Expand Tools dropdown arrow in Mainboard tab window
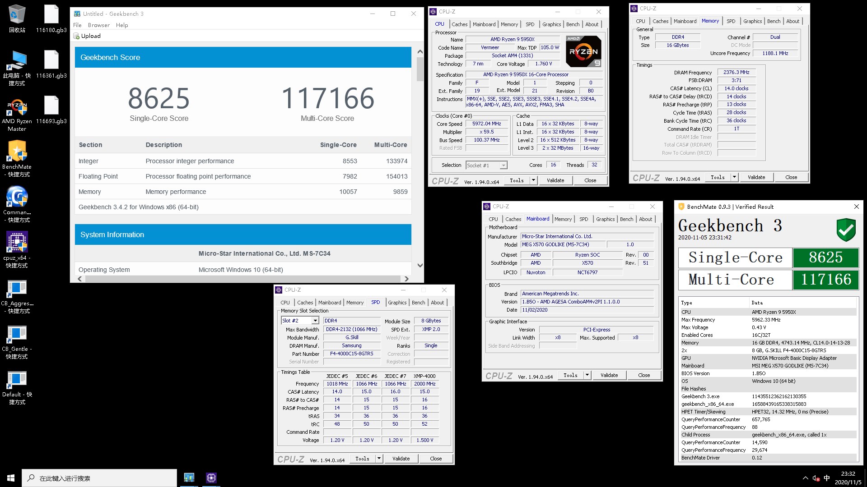The image size is (867, 487). tap(587, 375)
